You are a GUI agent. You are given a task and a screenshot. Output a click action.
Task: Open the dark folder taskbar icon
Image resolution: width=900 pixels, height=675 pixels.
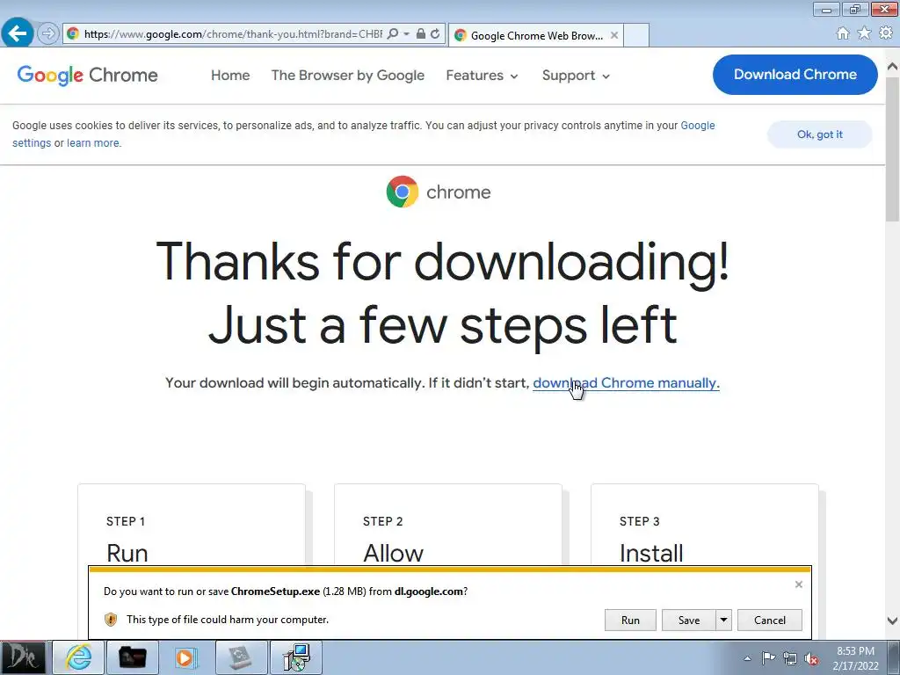point(132,657)
